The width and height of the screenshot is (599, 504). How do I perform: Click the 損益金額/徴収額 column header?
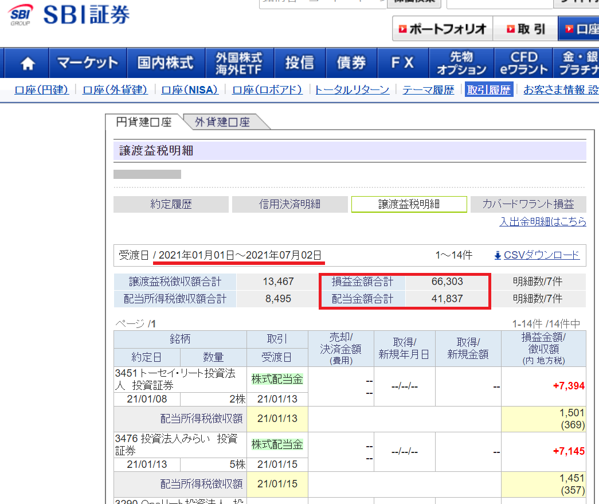543,349
